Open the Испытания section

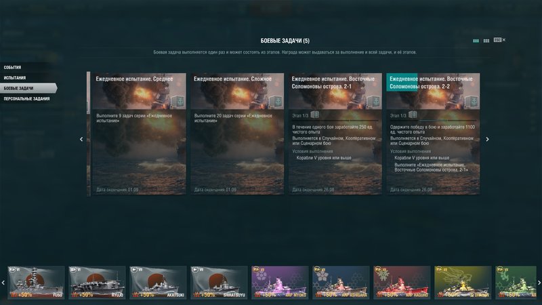pos(15,78)
